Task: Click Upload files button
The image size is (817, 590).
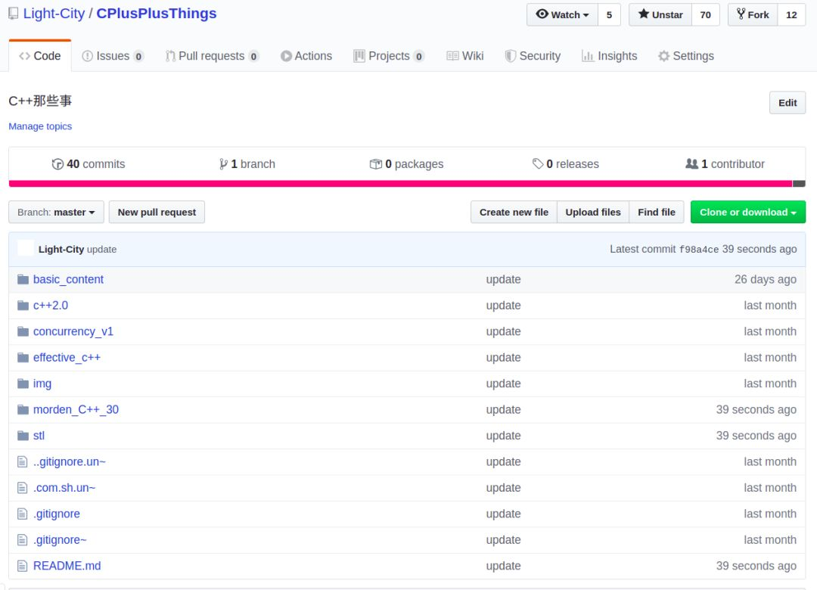Action: (593, 212)
